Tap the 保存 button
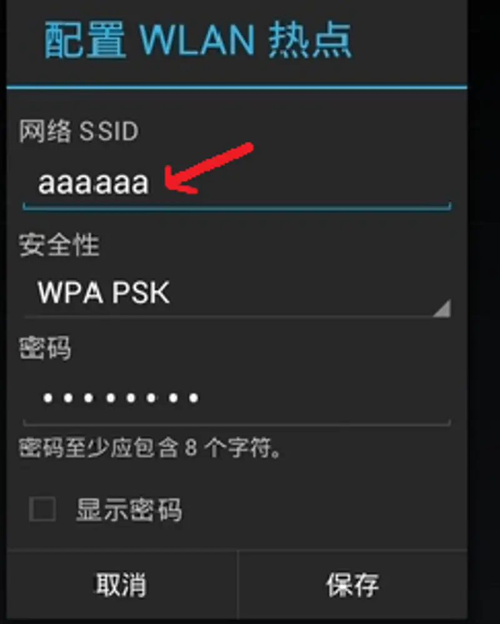This screenshot has height=624, width=500. (352, 584)
